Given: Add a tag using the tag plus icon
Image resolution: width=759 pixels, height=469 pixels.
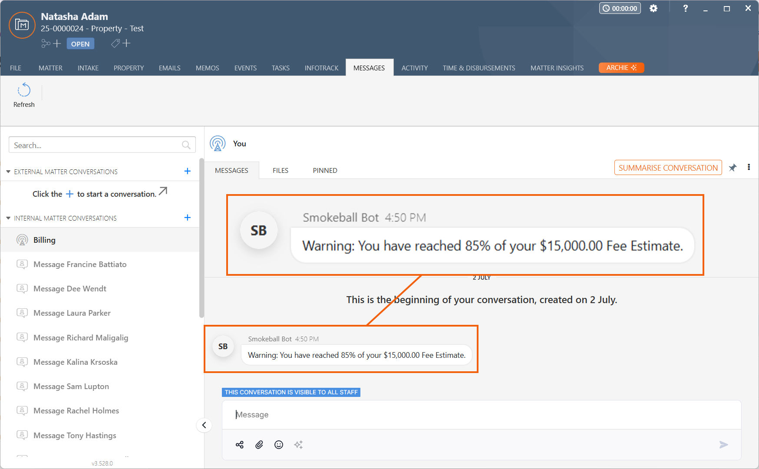Looking at the screenshot, I should [x=121, y=43].
